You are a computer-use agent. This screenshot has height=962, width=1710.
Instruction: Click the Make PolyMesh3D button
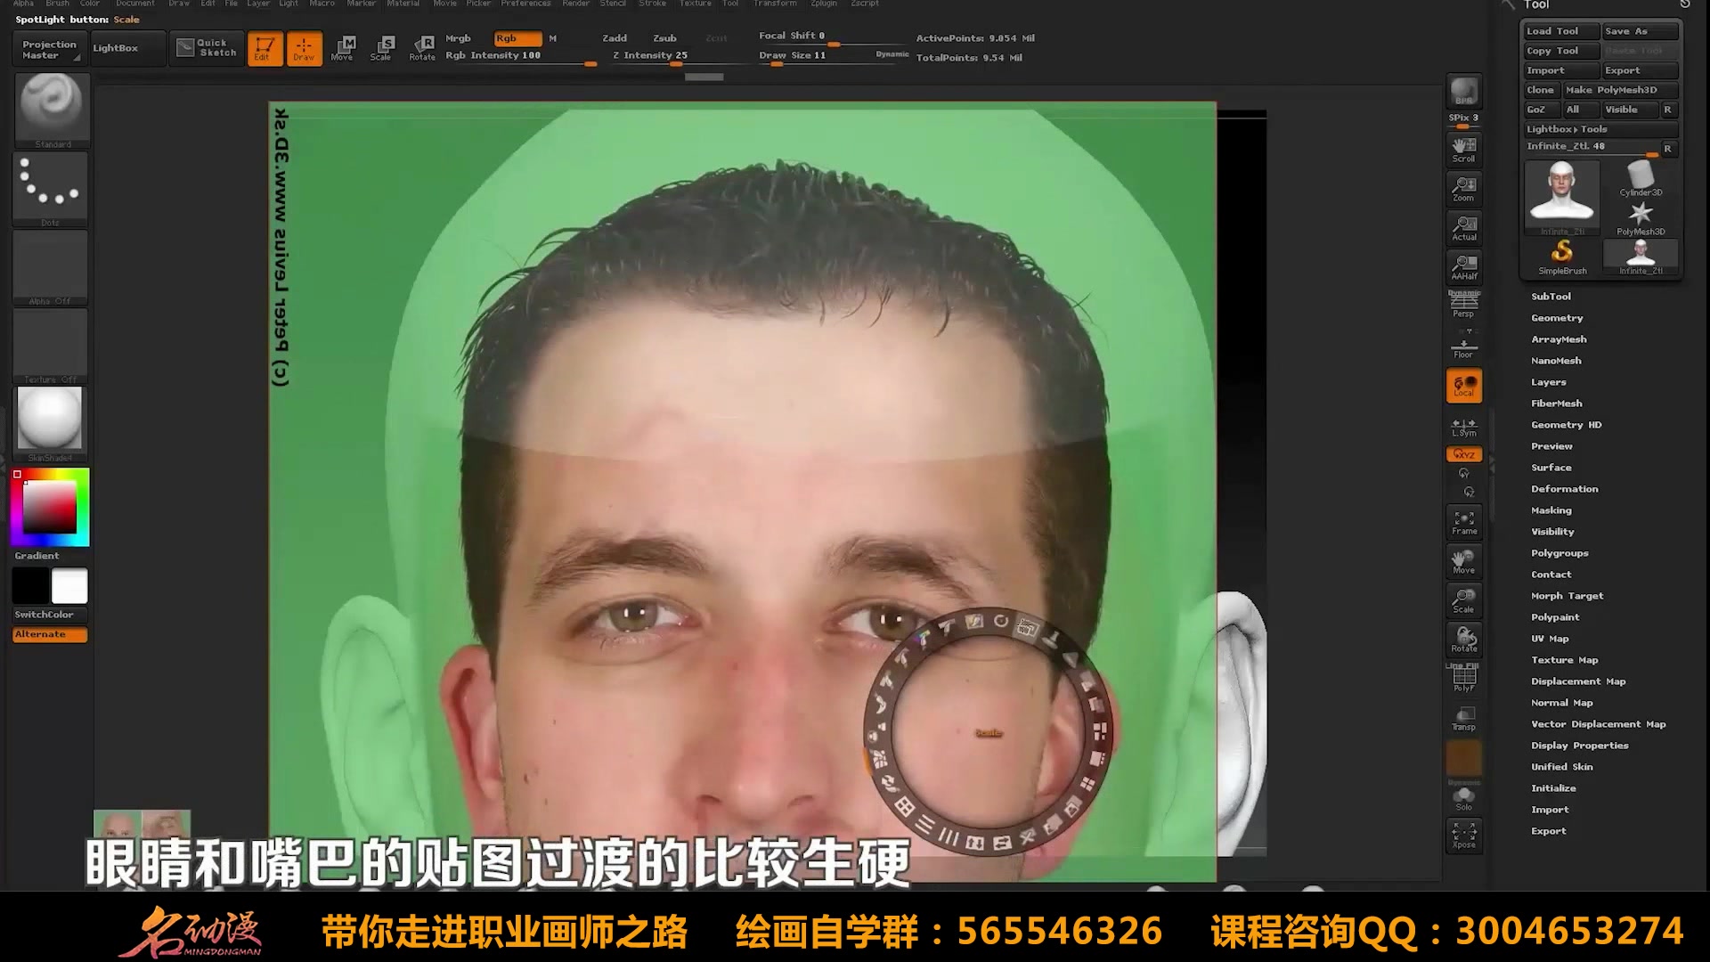click(x=1619, y=90)
